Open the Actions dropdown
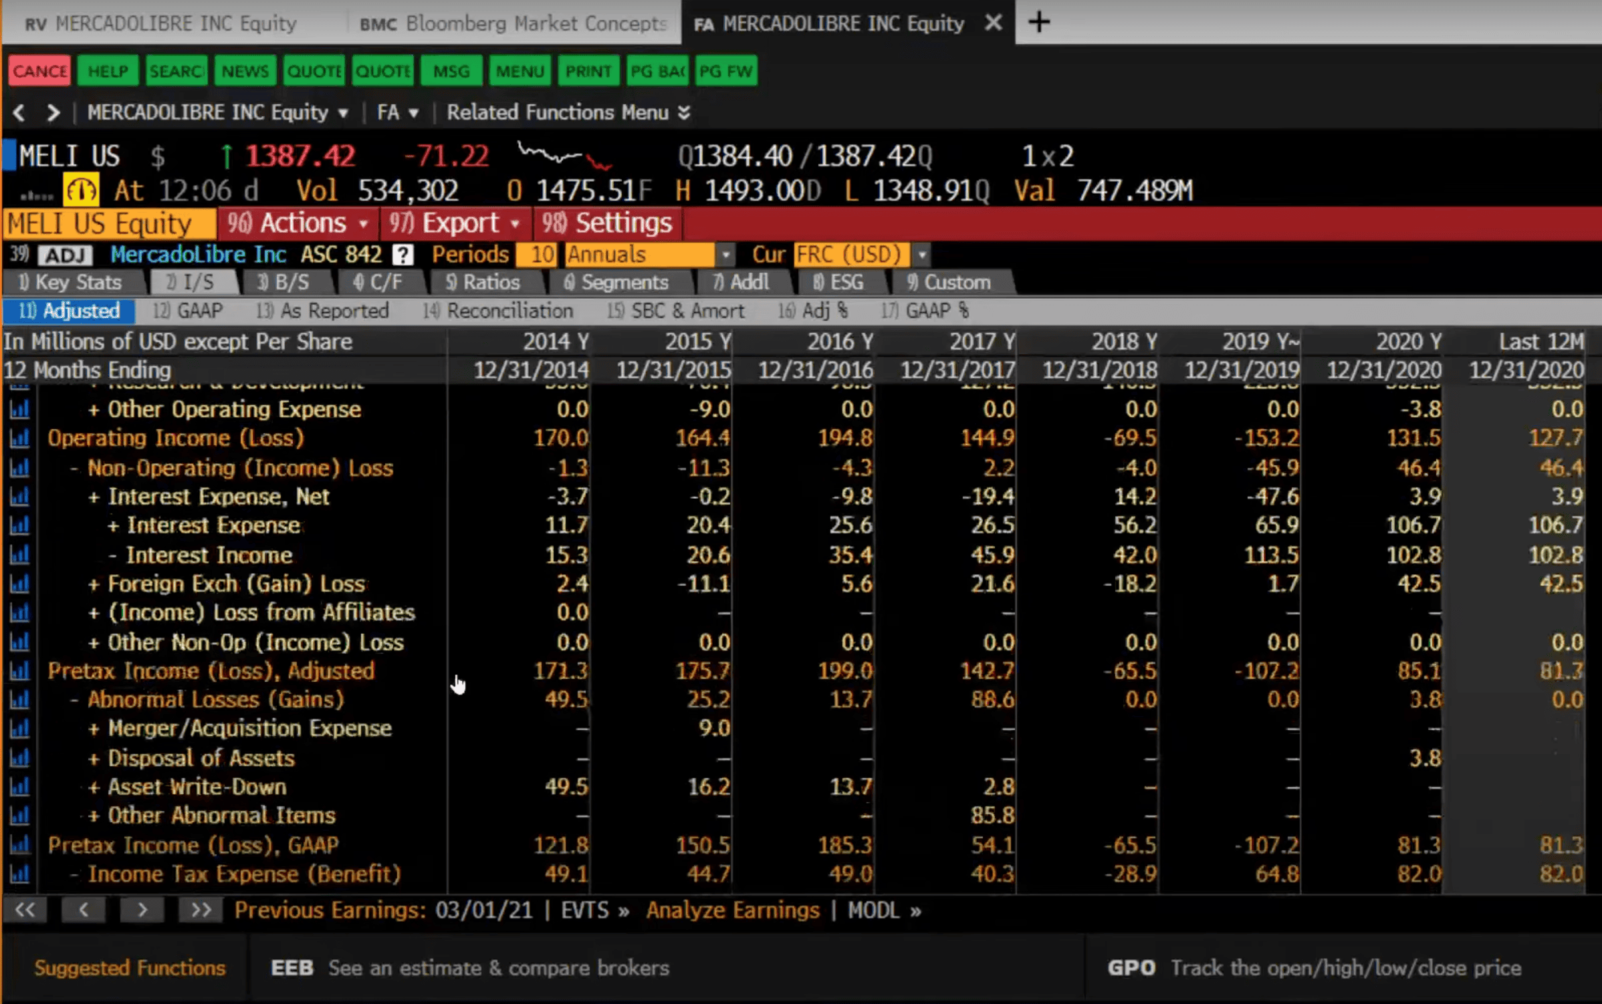 click(x=298, y=223)
